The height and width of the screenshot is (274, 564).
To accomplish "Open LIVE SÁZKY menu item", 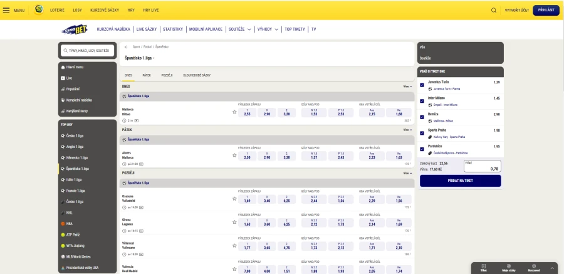I will click(x=147, y=29).
